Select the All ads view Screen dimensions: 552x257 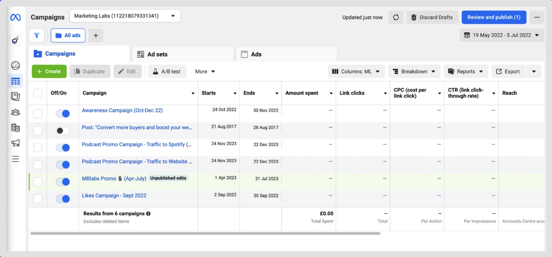[x=68, y=35]
